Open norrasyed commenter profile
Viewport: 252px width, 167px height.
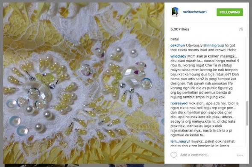pos(179,103)
